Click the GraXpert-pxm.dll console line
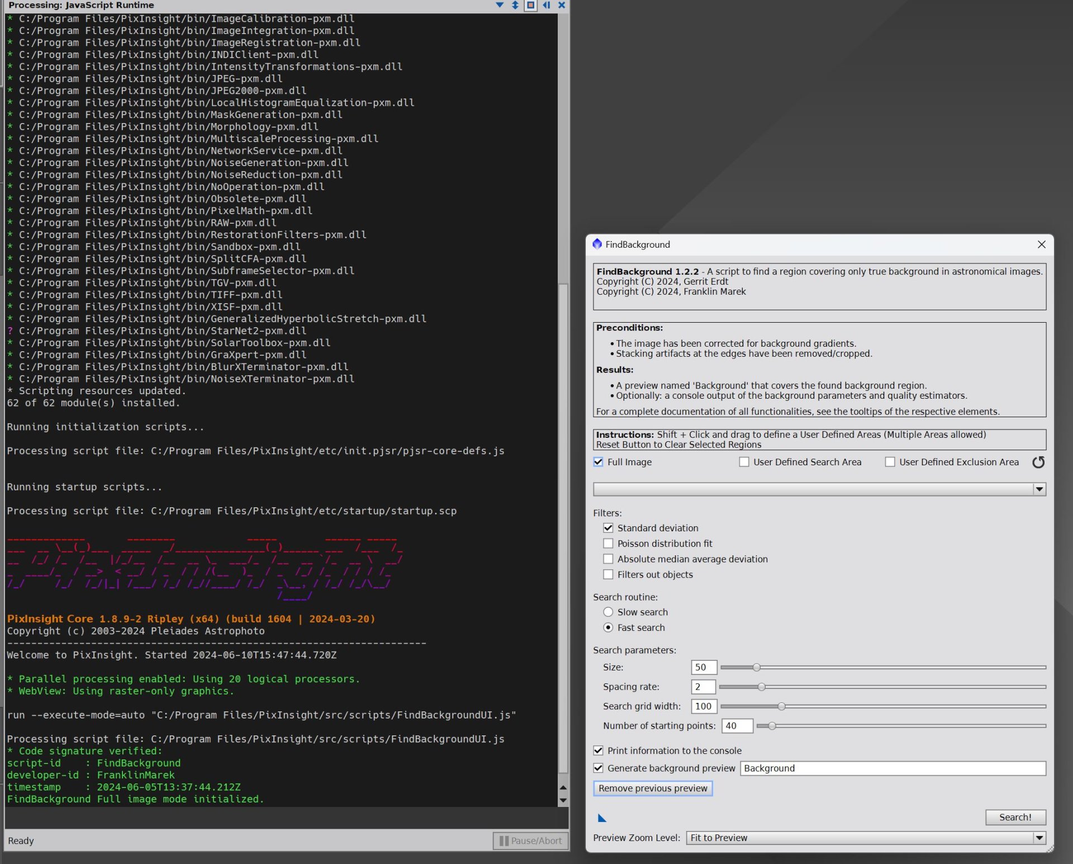Screen dimensions: 1073x864 click(156, 355)
